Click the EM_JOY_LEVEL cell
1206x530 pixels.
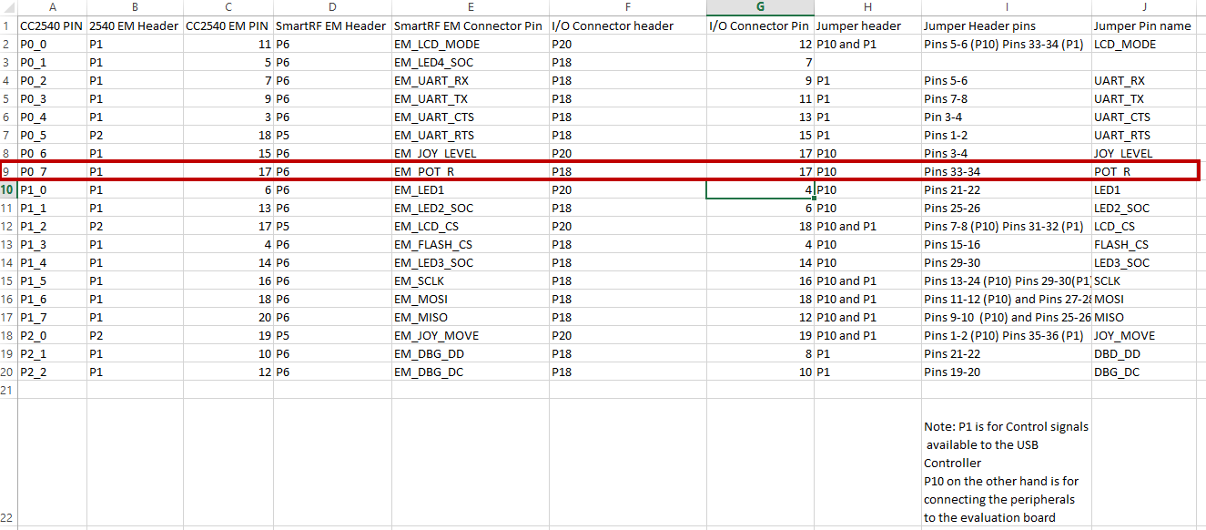[471, 153]
